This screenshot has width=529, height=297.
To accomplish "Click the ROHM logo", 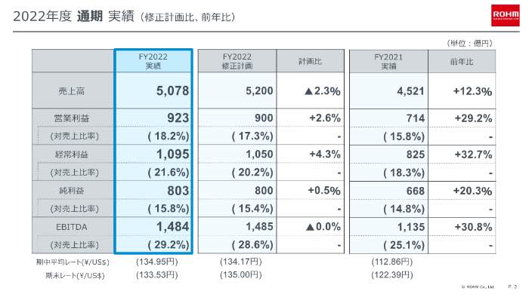I will 505,15.
